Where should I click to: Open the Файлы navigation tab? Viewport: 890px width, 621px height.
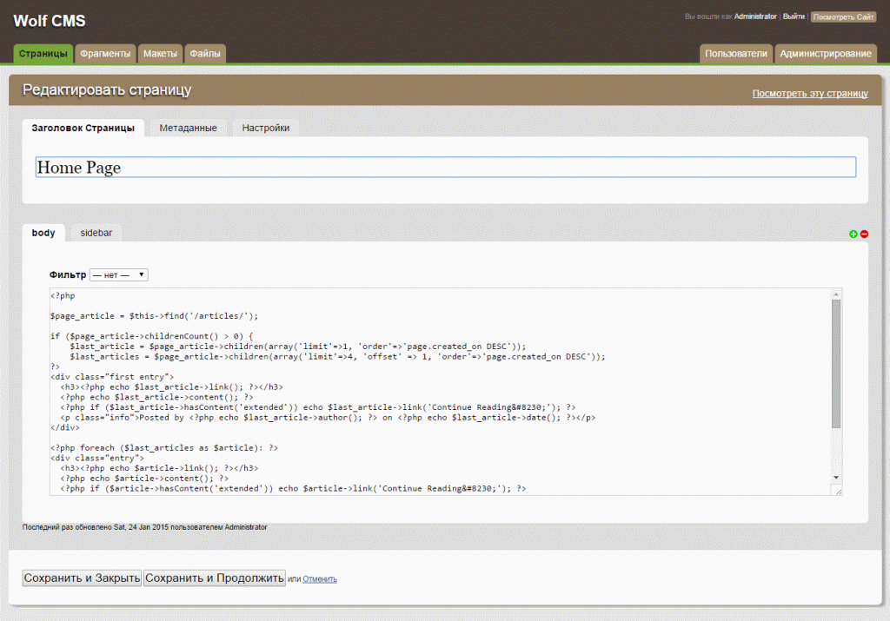205,54
